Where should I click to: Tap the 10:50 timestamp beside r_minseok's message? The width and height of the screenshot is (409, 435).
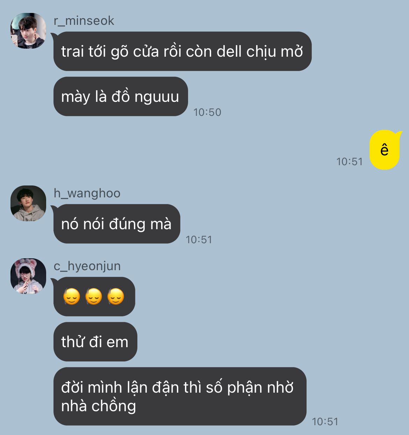(x=207, y=112)
